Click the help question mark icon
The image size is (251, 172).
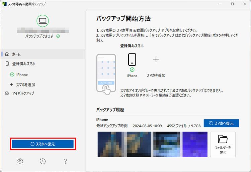65,162
